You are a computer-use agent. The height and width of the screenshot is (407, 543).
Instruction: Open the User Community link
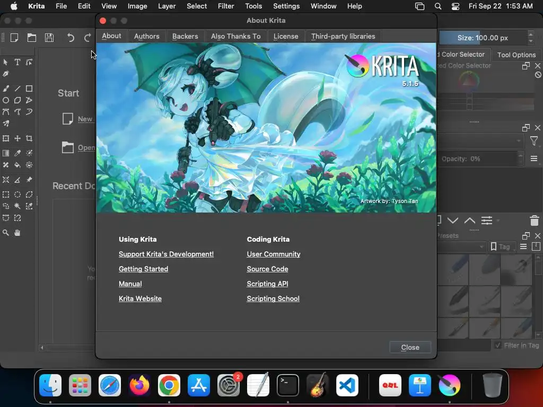click(x=274, y=254)
